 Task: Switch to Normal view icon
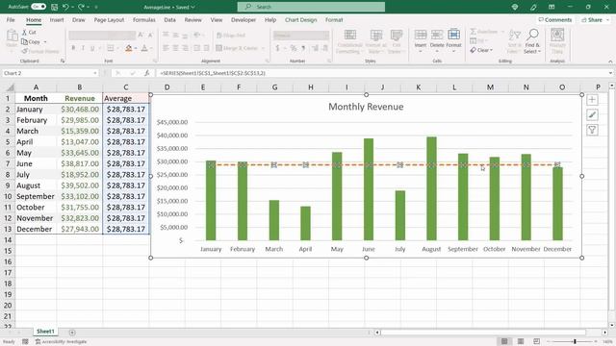pyautogui.click(x=504, y=341)
